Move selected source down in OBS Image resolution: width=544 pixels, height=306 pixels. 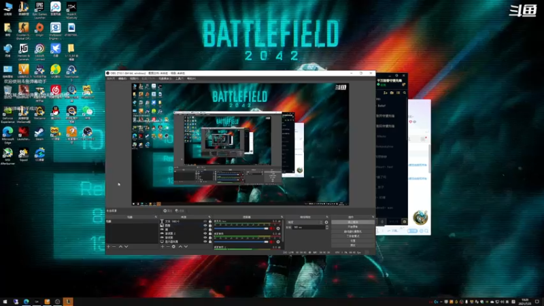pos(186,247)
